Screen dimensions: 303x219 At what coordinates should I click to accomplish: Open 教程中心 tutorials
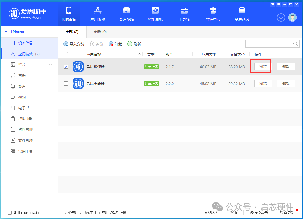pyautogui.click(x=213, y=14)
